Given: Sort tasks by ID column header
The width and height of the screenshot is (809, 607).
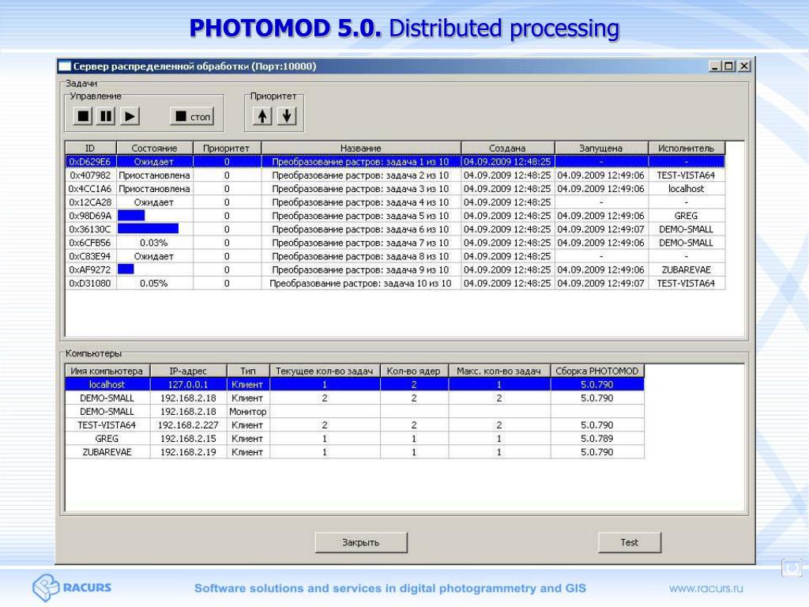Looking at the screenshot, I should point(91,148).
